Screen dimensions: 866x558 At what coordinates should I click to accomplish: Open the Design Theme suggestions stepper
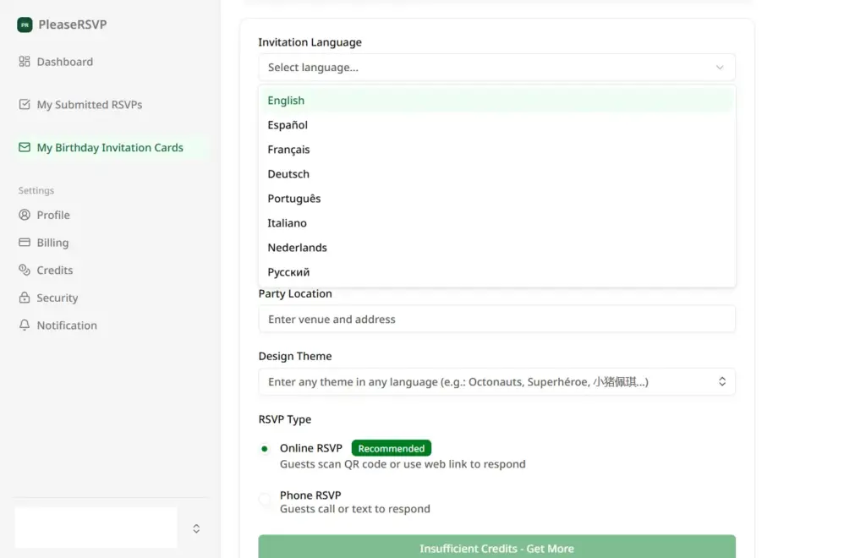click(x=722, y=381)
